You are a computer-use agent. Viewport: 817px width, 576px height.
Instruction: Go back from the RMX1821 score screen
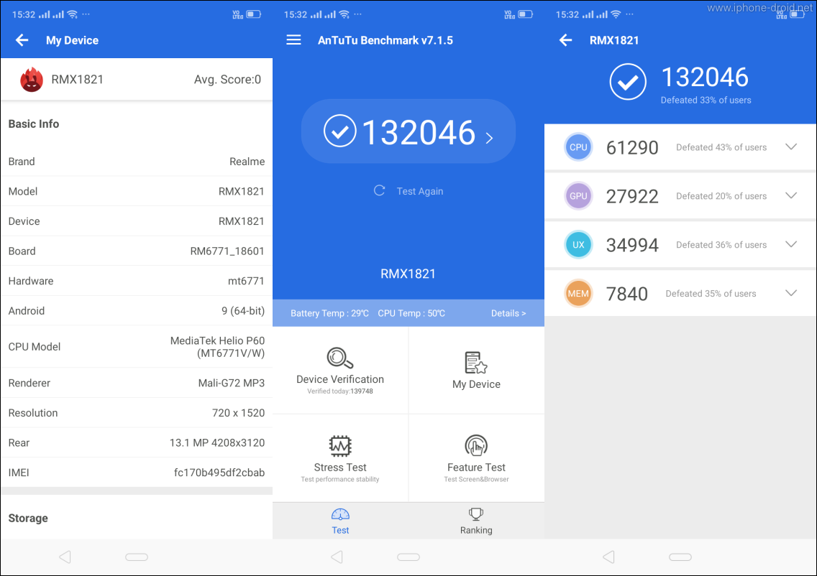(565, 40)
